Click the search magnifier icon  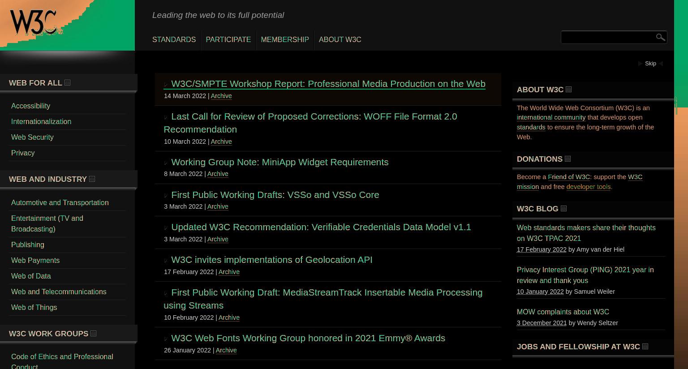[660, 37]
